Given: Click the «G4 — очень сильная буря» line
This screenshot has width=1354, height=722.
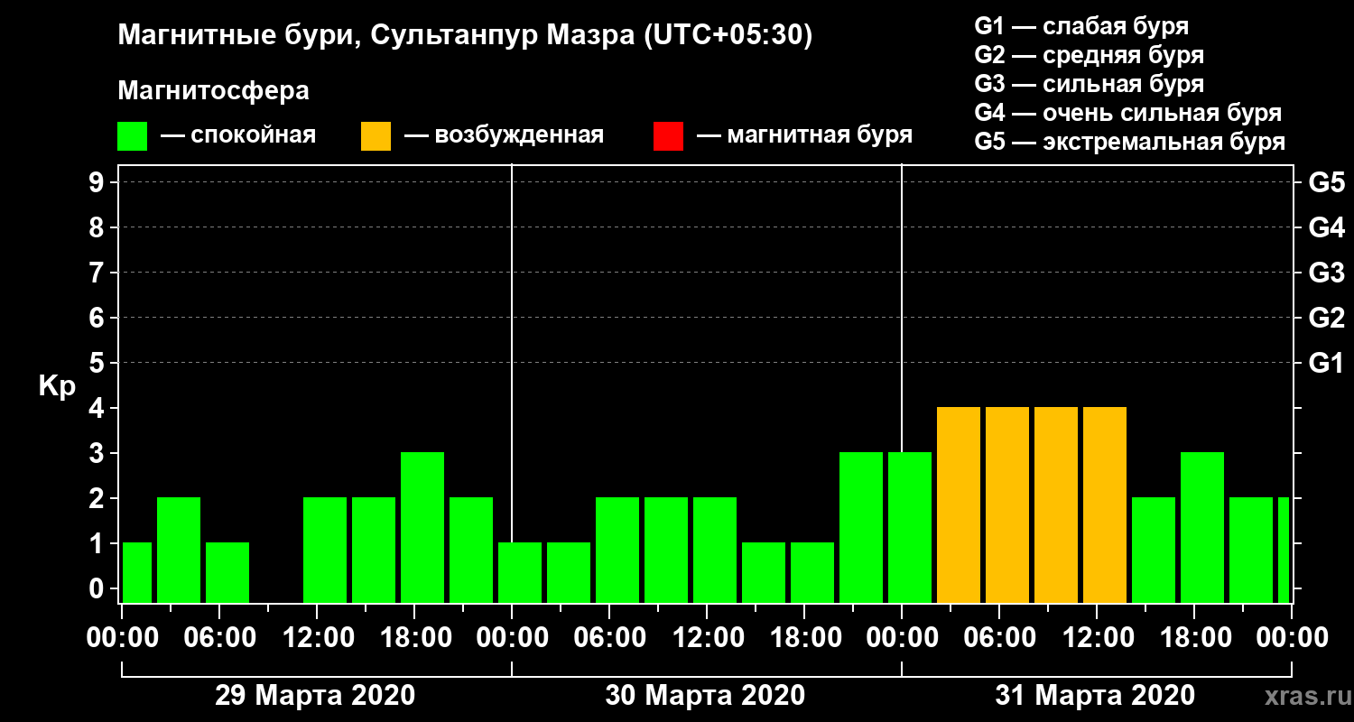Looking at the screenshot, I should tap(1128, 113).
